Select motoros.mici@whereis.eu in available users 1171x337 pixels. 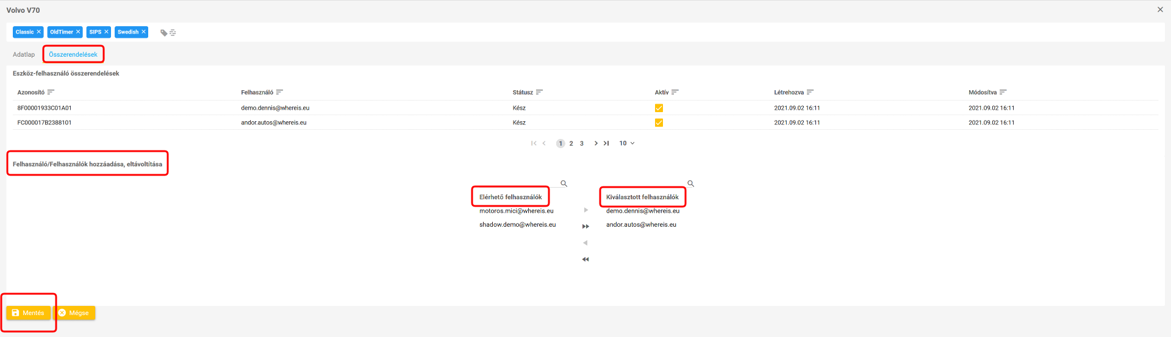[x=516, y=211]
